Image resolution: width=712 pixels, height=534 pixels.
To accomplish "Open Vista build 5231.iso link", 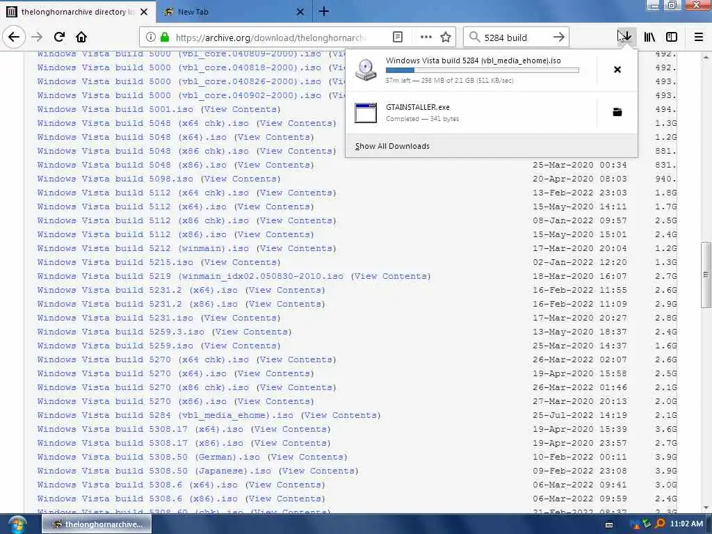I will click(115, 318).
